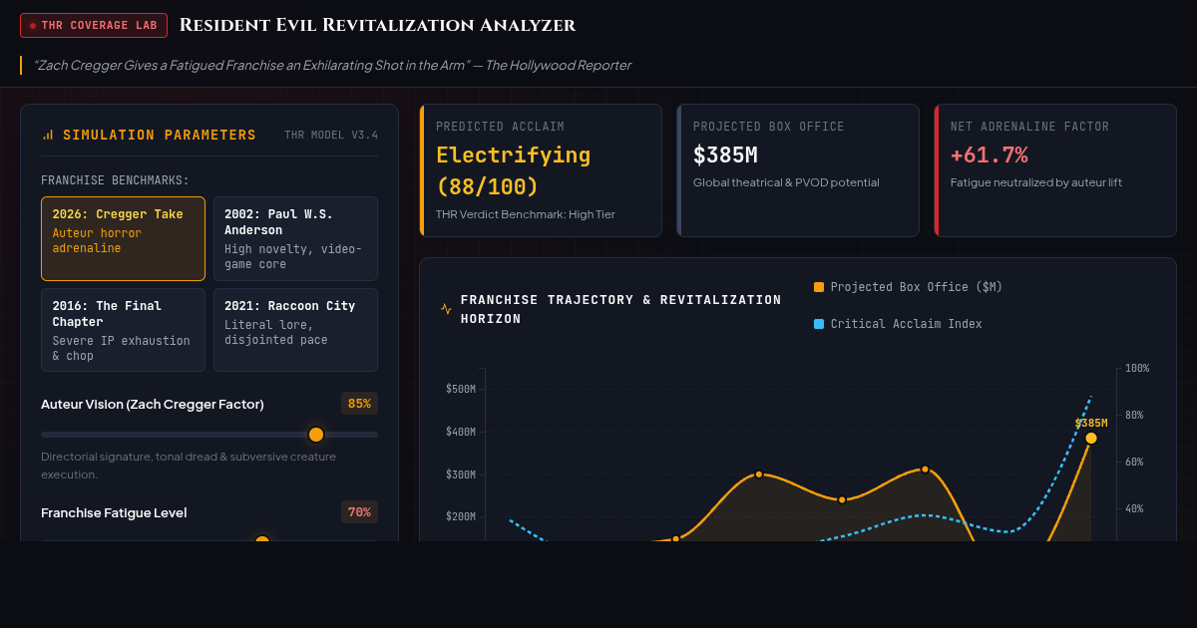
Task: Click the Simulation Parameters bar-chart icon
Action: coord(48,135)
